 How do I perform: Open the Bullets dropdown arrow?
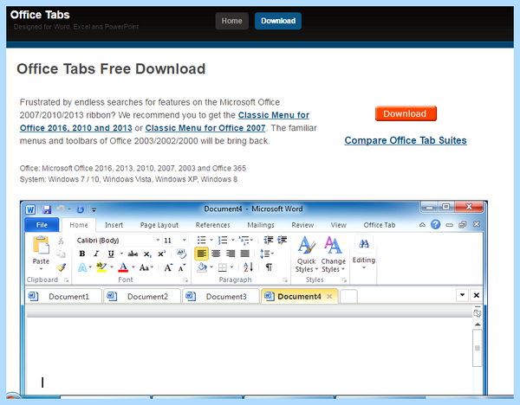(211, 240)
